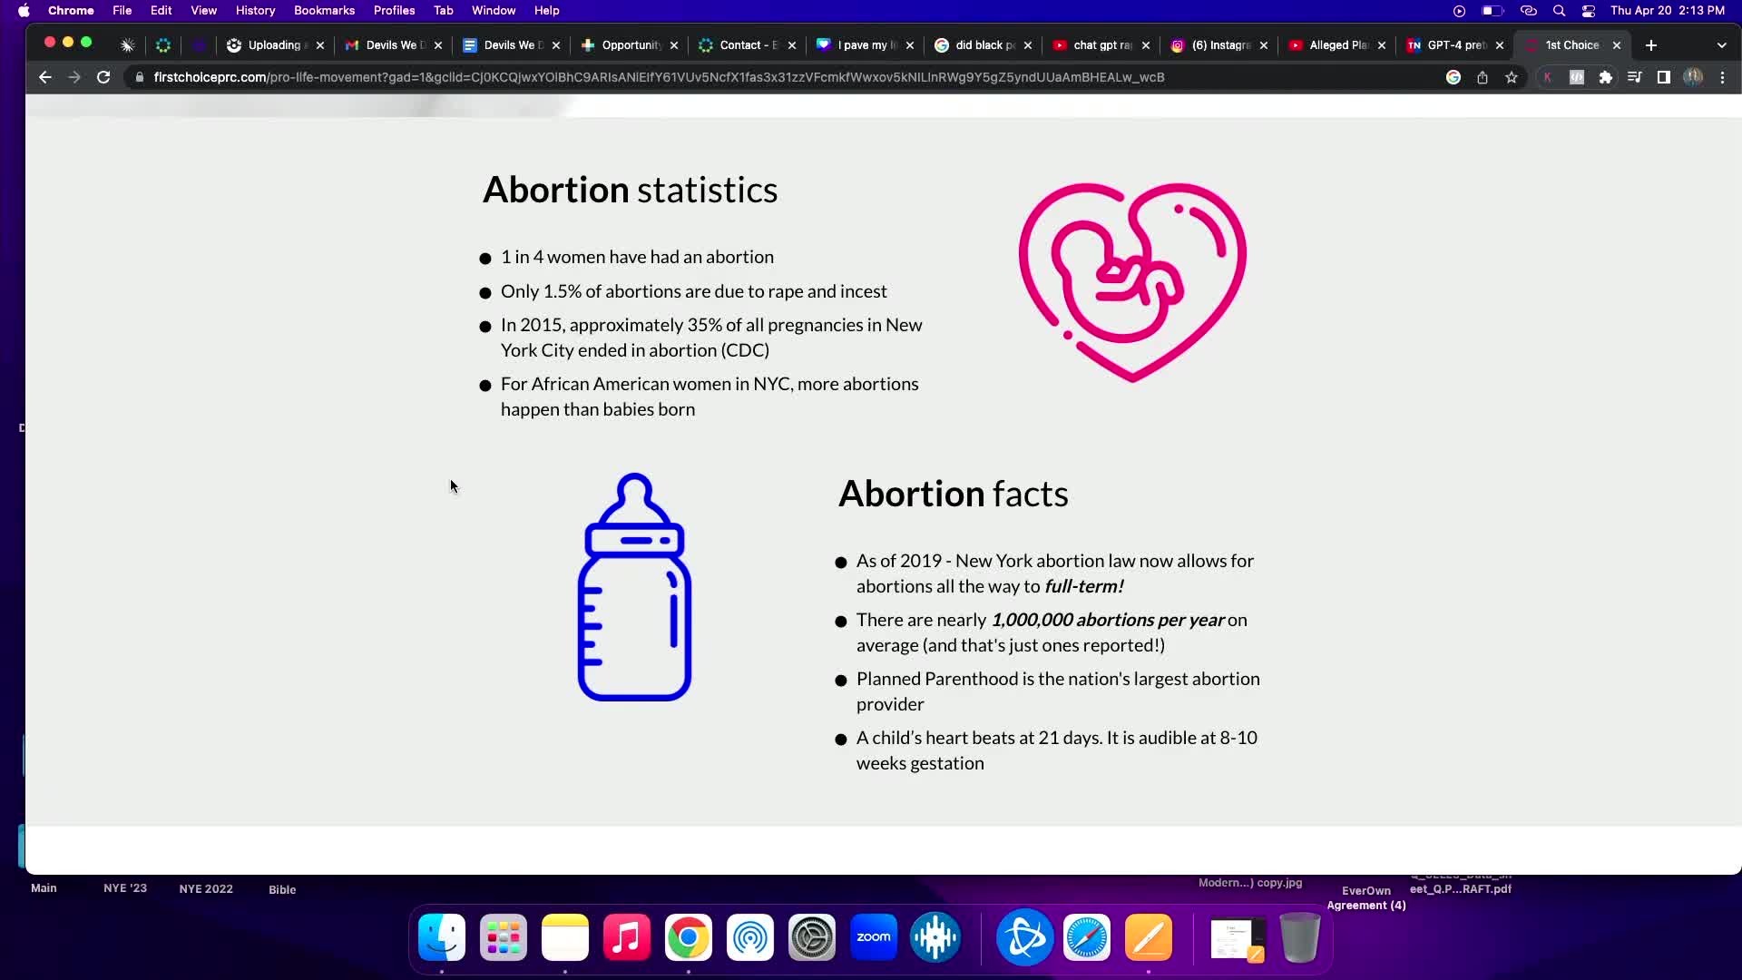Bookmark this page with the star icon

click(x=1512, y=78)
